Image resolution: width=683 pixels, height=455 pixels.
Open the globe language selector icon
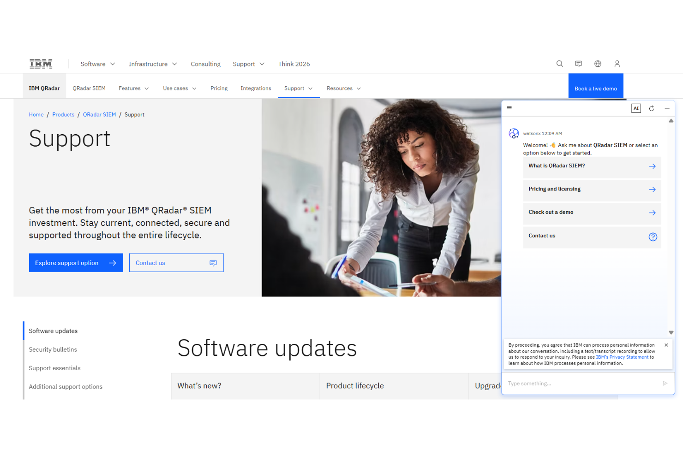598,64
